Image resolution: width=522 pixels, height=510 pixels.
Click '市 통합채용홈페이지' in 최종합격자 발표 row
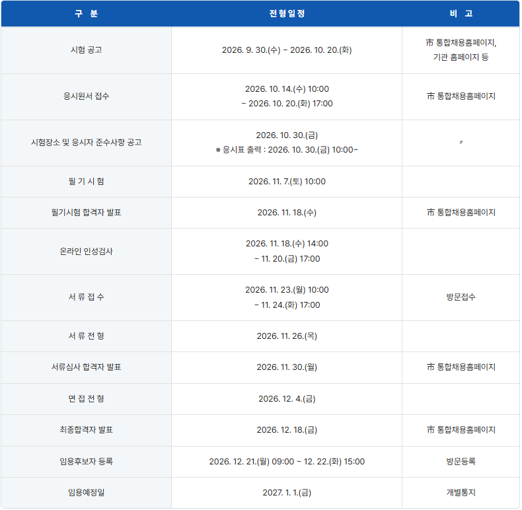coord(461,430)
